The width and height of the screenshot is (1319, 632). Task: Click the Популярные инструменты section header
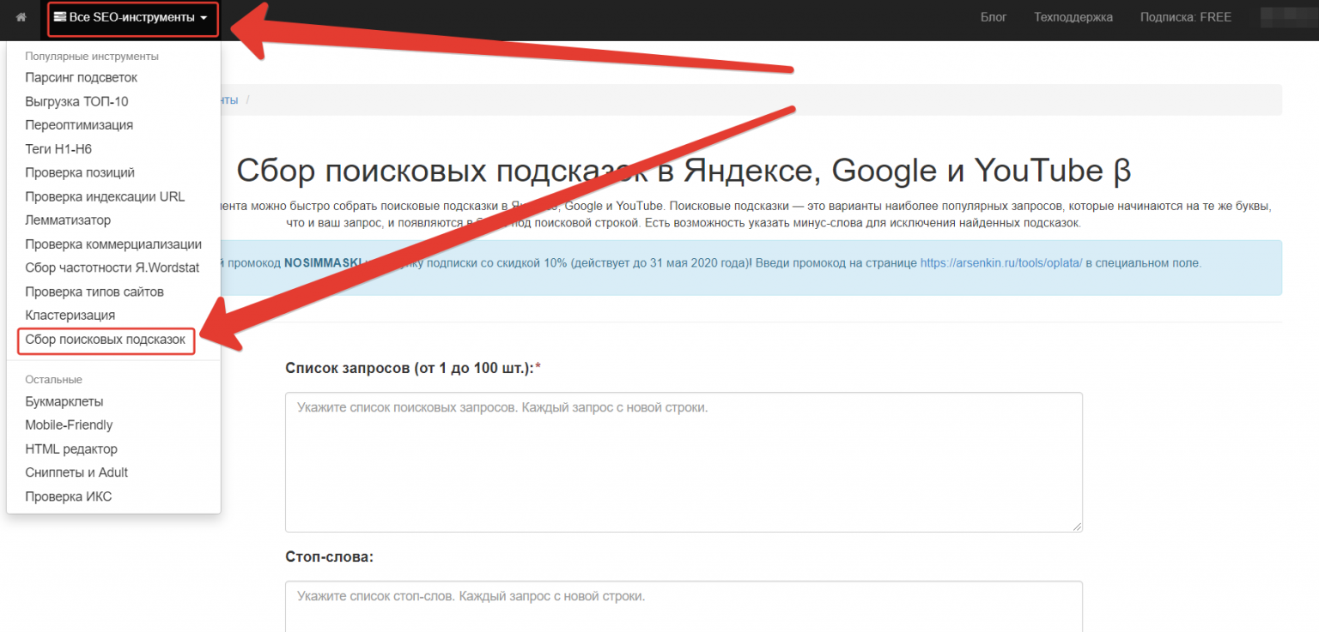(x=92, y=57)
